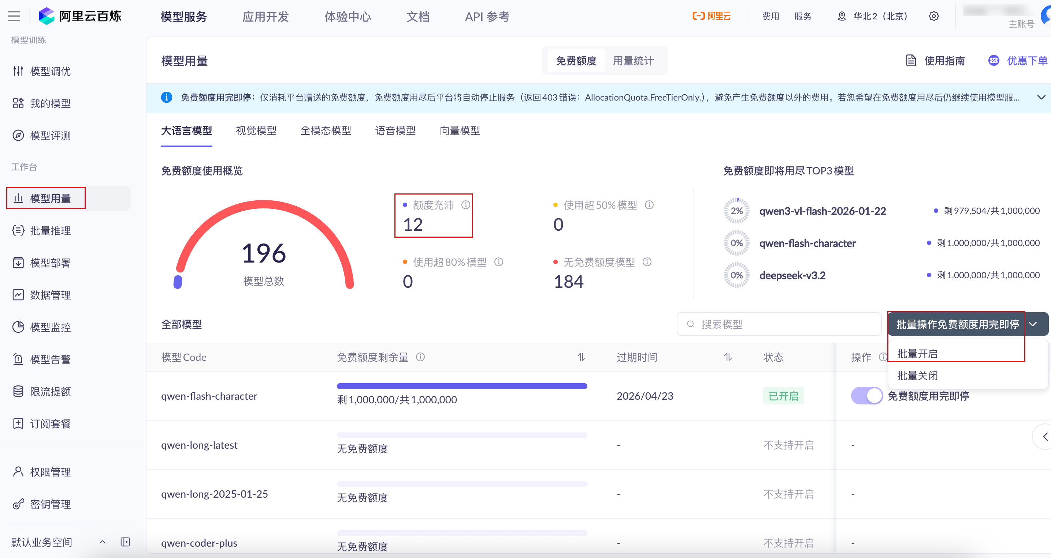Click the 196 模型总数 gauge arc
Screen dimensions: 1051x558
(x=264, y=244)
